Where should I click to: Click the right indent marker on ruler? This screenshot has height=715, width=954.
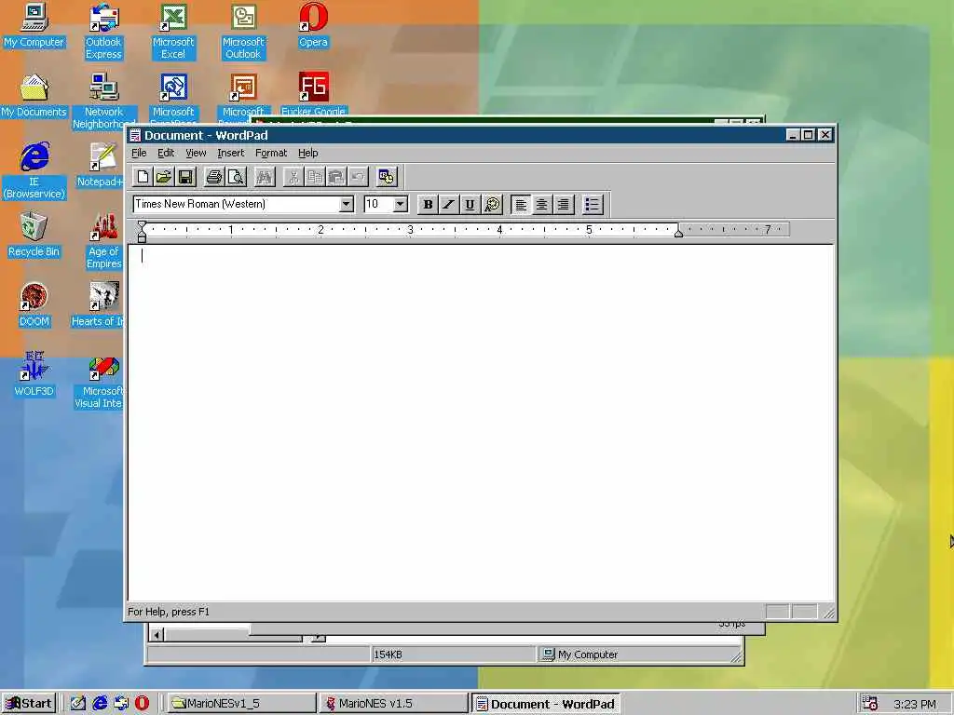click(x=678, y=232)
